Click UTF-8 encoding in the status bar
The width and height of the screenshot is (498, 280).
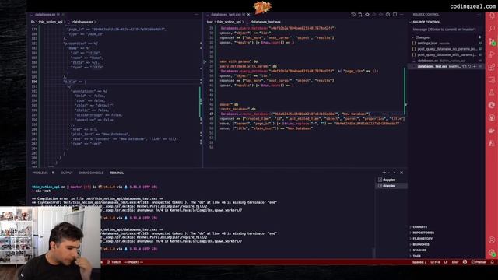tap(436, 262)
